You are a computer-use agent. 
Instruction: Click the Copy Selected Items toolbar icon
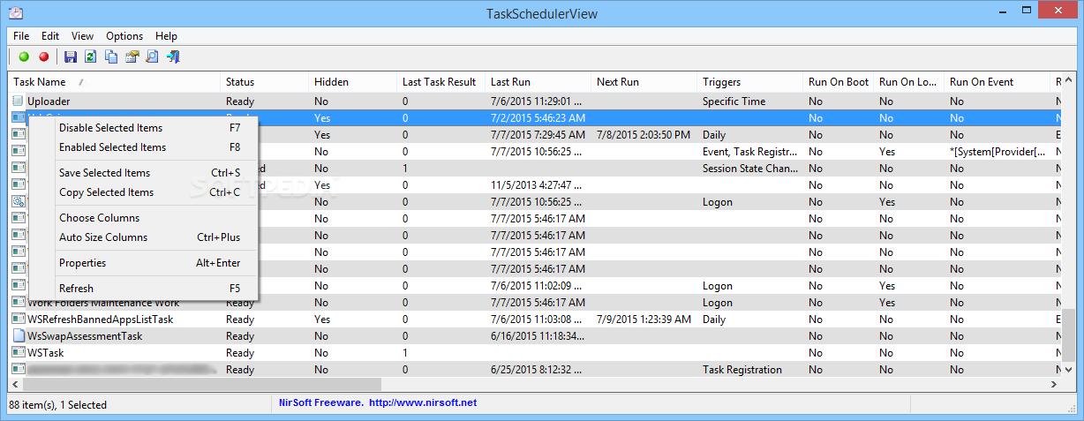(111, 57)
